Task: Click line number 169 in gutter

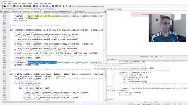Action: tap(5, 62)
